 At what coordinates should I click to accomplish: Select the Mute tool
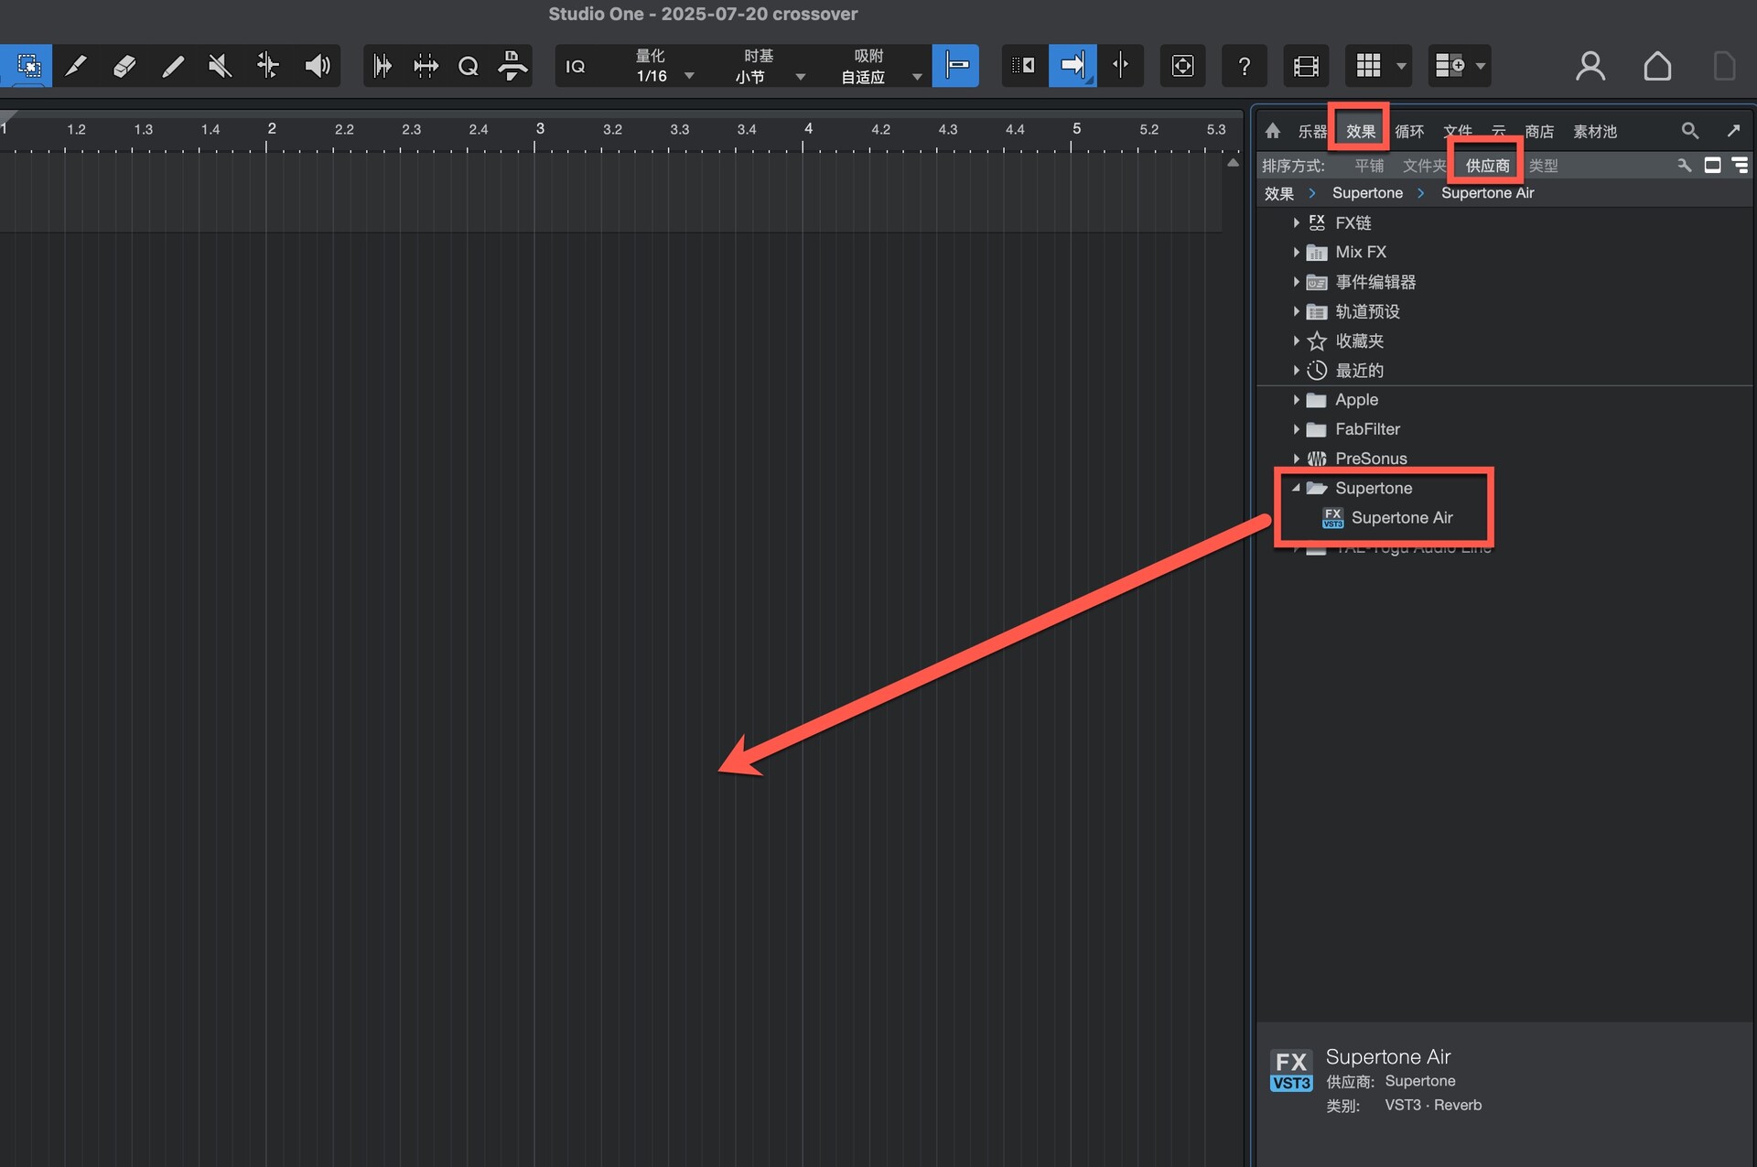pos(220,66)
